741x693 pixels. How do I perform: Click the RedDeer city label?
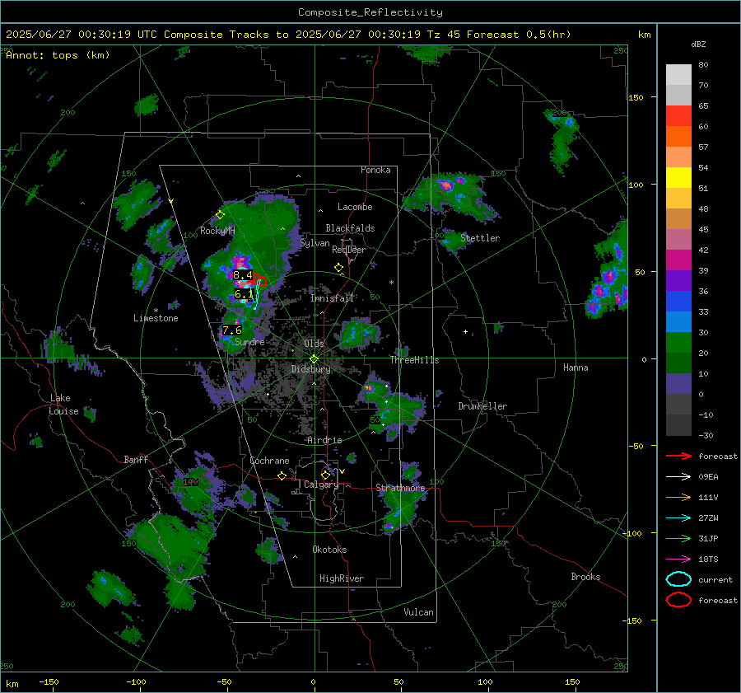[349, 250]
